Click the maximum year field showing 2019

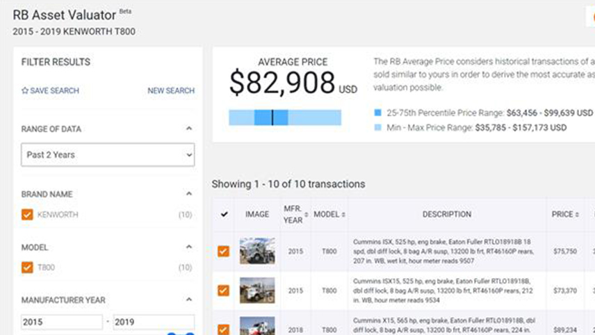click(154, 322)
